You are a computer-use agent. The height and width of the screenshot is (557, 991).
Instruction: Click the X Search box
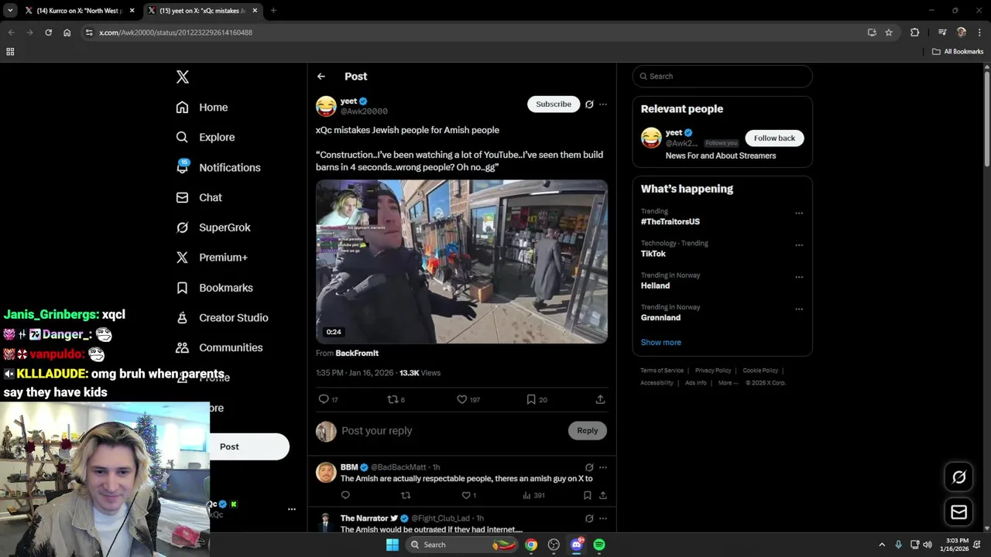pyautogui.click(x=722, y=77)
